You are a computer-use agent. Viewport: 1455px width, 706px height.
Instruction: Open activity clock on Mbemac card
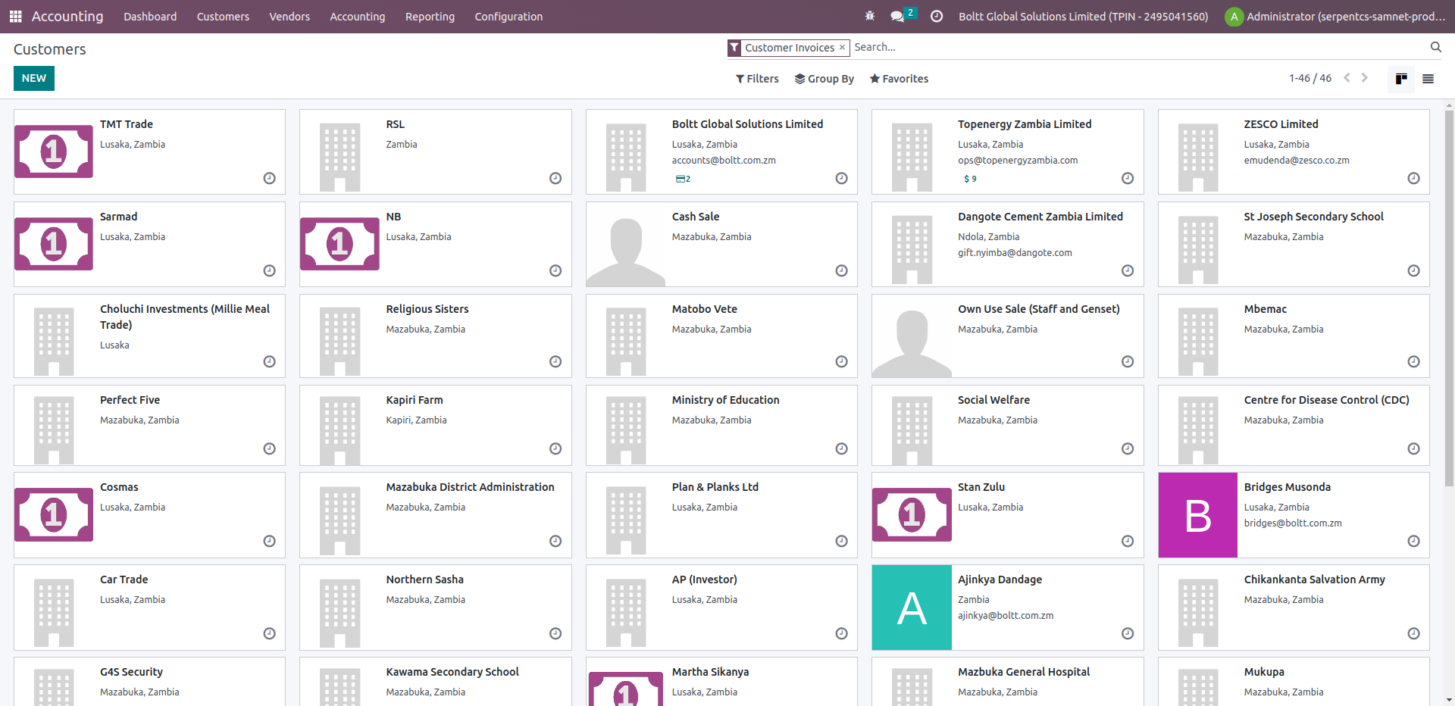1413,361
